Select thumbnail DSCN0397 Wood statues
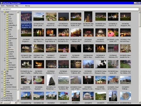 pos(76,32)
